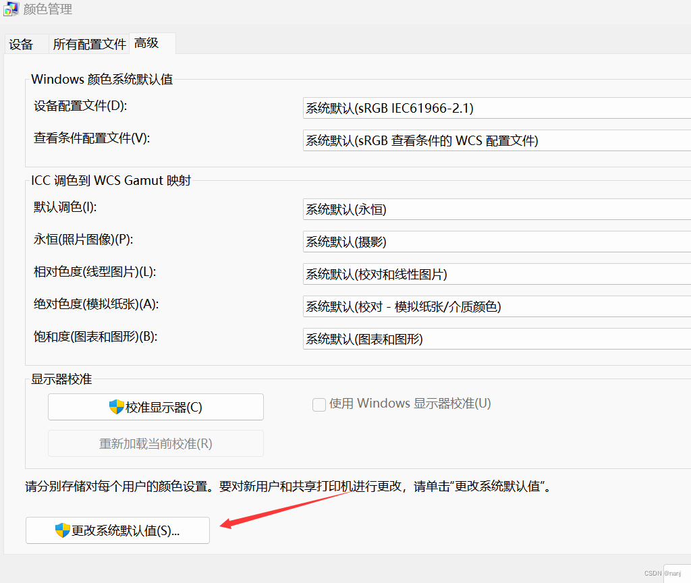
Task: Click the 显示器校准 group heading
Action: coord(61,379)
